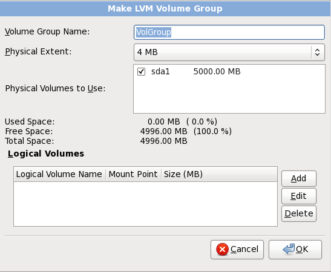The height and width of the screenshot is (272, 331).
Task: Click the Total Space label
Action: pyautogui.click(x=30, y=141)
